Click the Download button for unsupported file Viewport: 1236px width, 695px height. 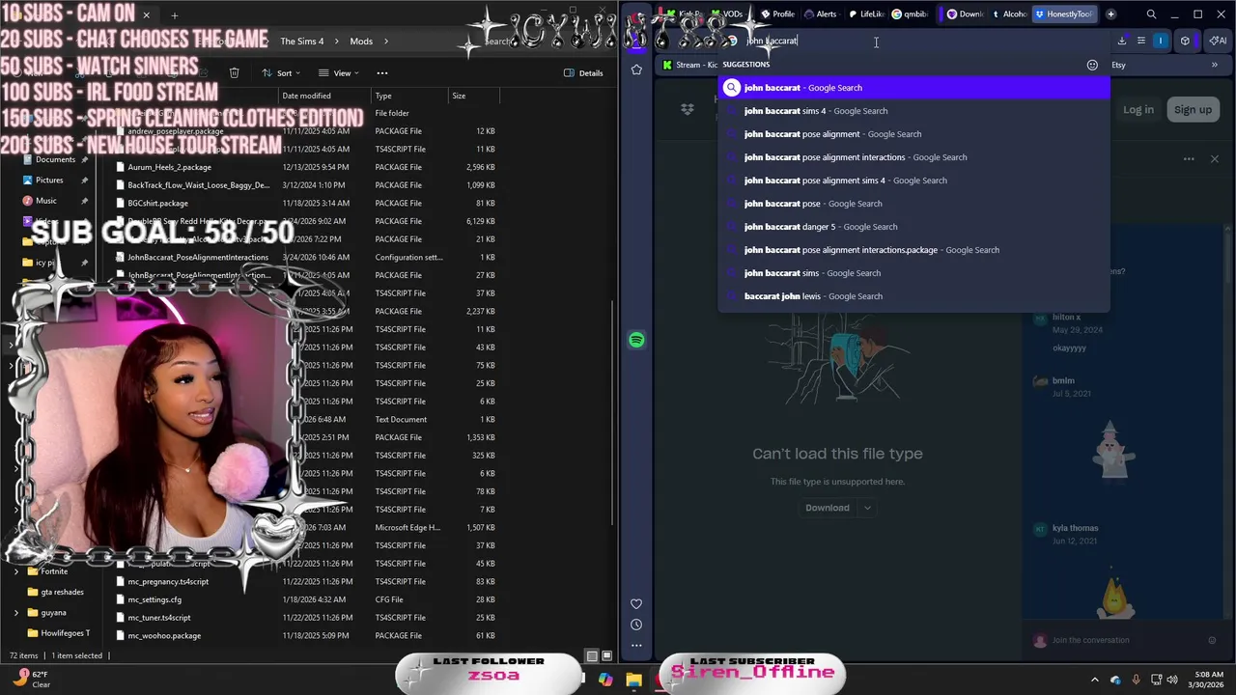tap(828, 508)
